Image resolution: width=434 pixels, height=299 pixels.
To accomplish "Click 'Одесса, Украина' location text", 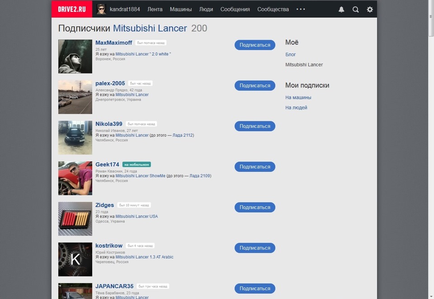I will (110, 221).
